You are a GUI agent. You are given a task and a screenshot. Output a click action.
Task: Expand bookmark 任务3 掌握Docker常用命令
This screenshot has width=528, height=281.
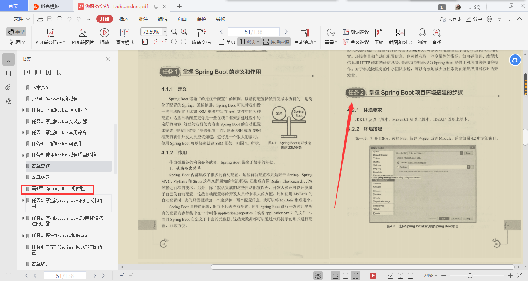point(24,133)
